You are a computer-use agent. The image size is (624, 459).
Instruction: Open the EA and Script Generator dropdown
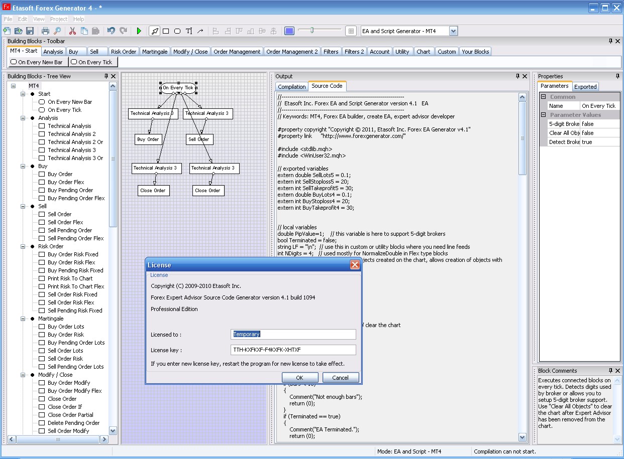(x=453, y=31)
